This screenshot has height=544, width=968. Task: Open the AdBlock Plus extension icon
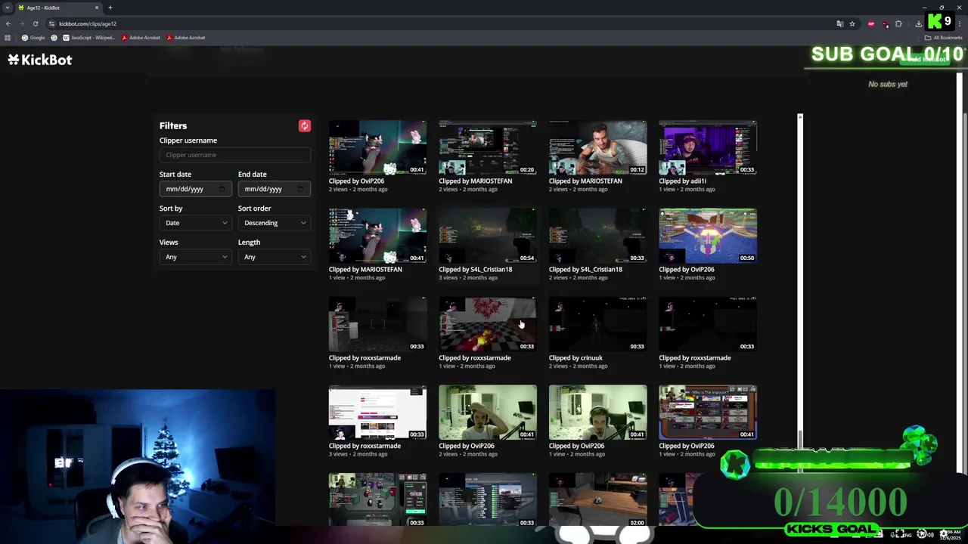[871, 23]
